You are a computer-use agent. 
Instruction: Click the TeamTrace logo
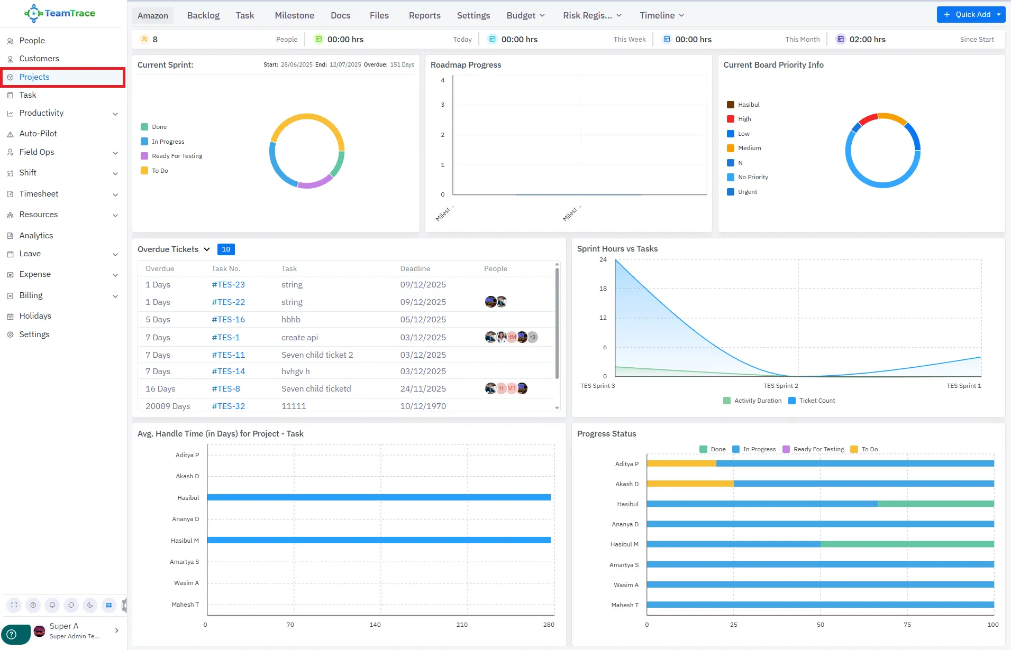[60, 13]
